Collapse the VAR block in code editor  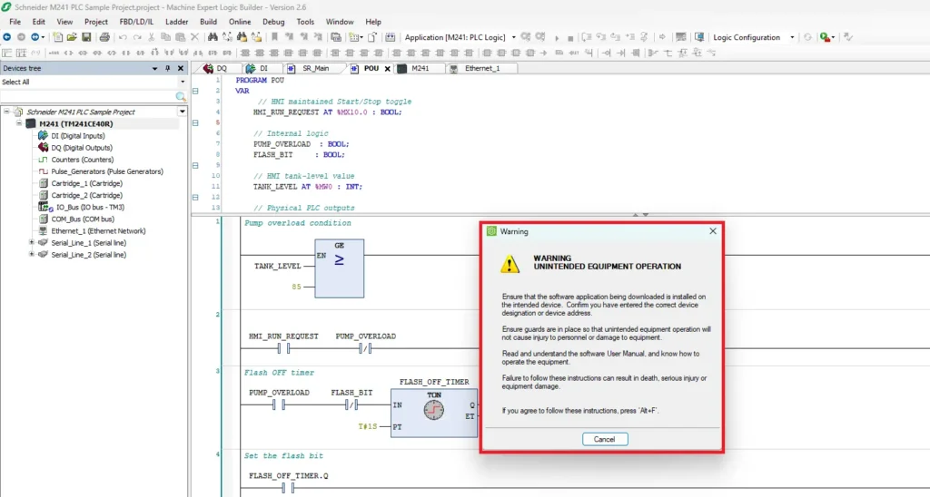tap(195, 91)
